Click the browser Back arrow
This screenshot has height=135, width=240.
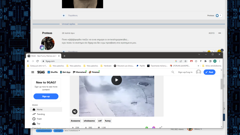pos(28,61)
